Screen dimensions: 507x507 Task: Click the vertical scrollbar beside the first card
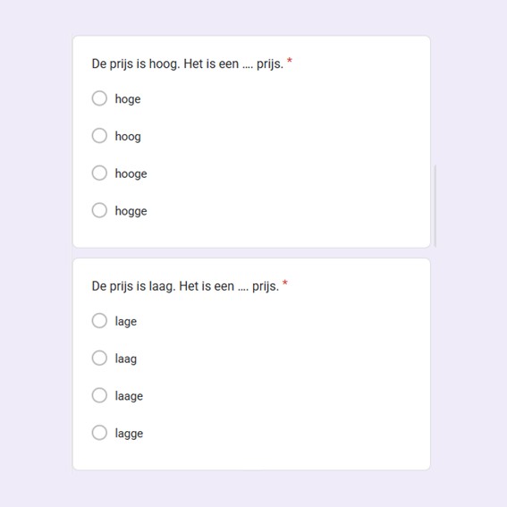[x=435, y=206]
